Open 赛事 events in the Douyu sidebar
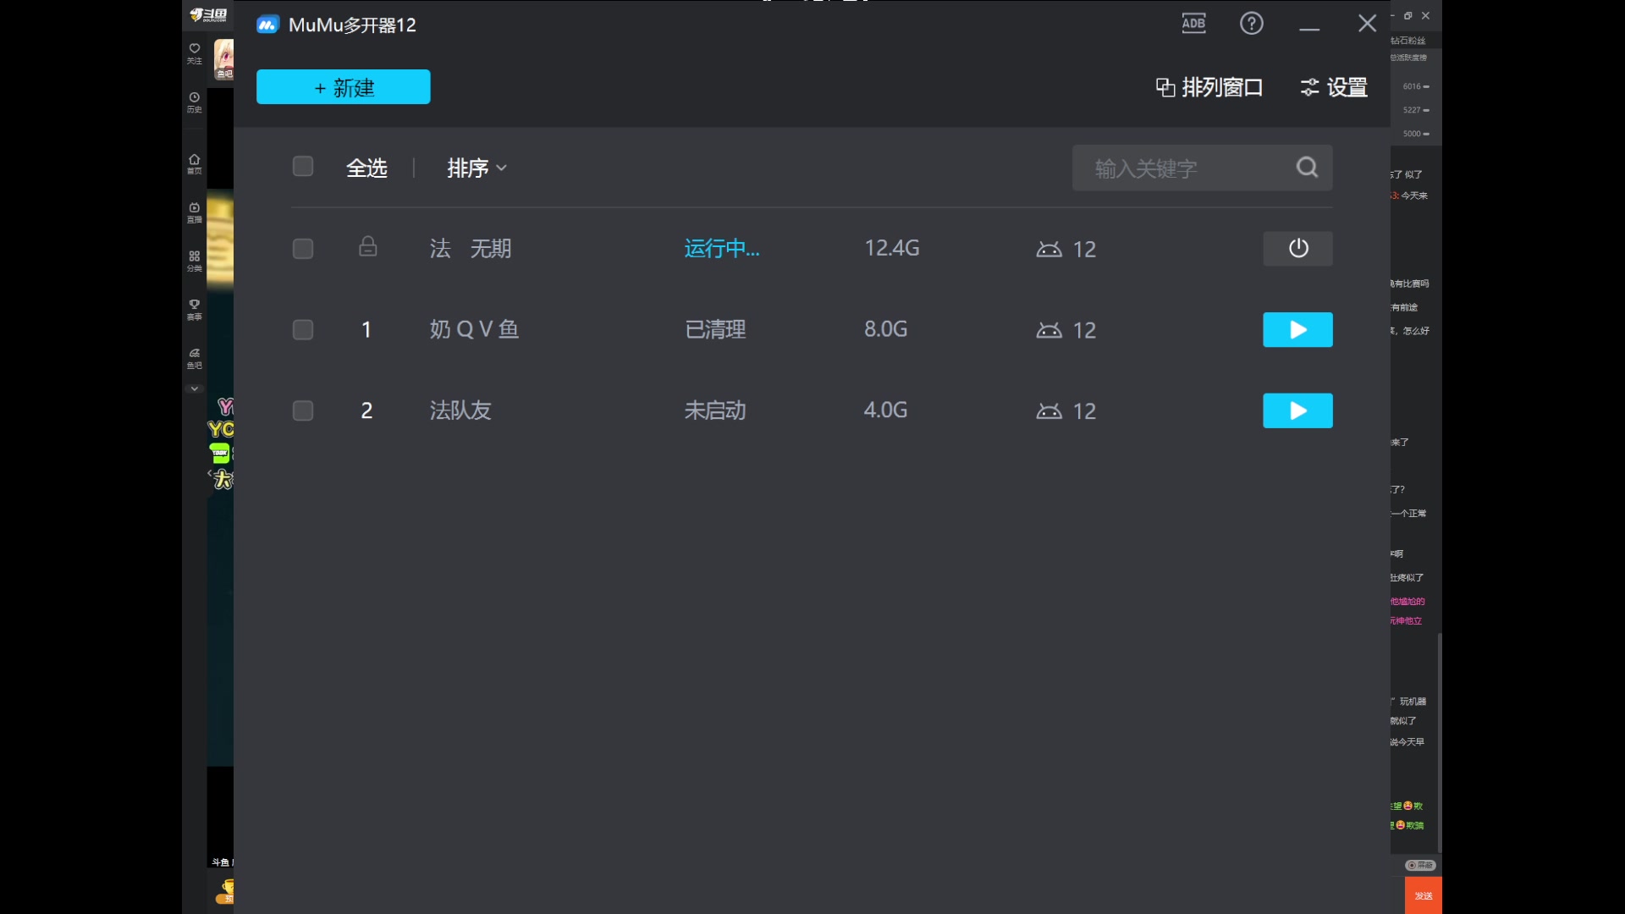1625x914 pixels. [195, 310]
